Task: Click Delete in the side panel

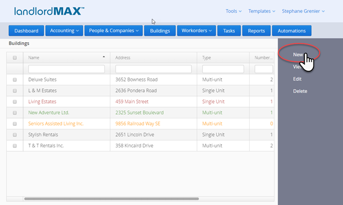Action: pyautogui.click(x=300, y=91)
